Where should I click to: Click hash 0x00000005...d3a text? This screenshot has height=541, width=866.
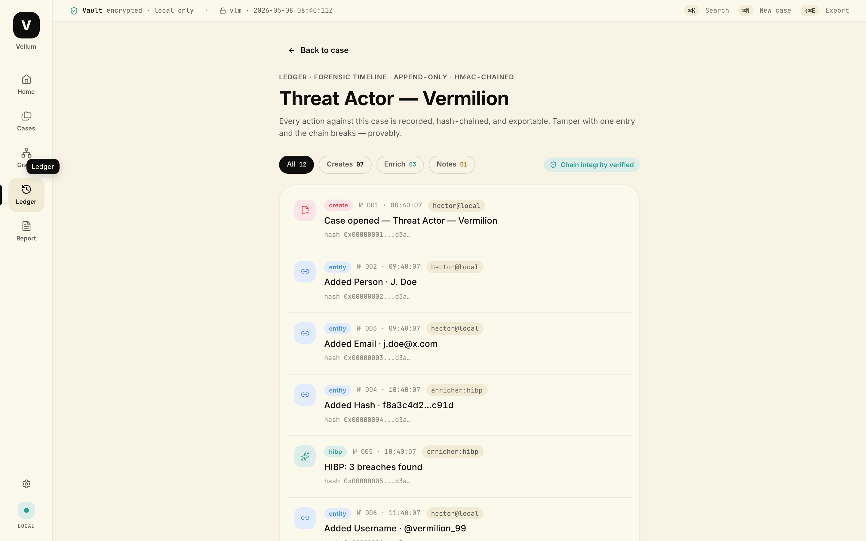pos(367,481)
